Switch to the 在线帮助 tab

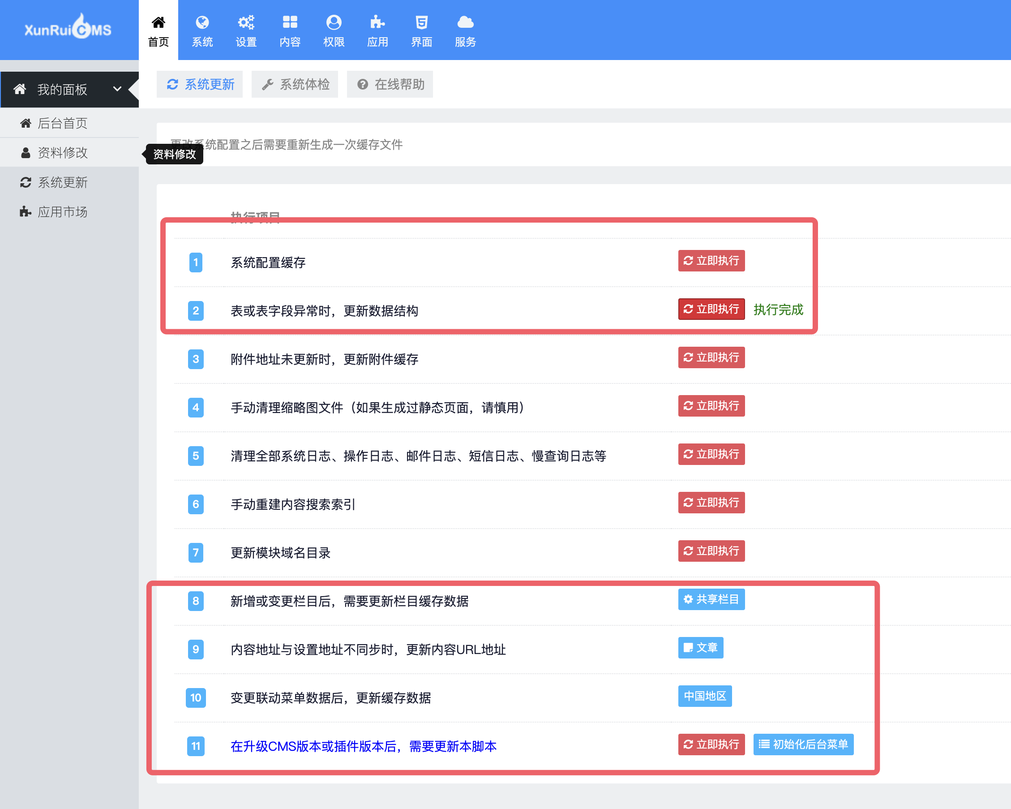click(x=390, y=85)
